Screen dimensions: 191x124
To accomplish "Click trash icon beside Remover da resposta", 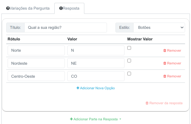I will point(147,103).
